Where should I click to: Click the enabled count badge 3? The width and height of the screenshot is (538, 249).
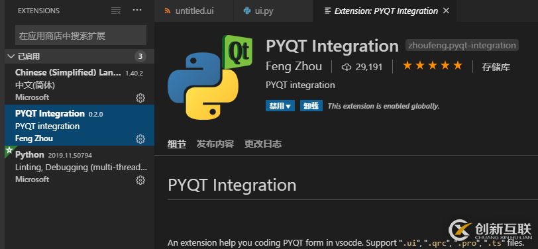tap(140, 56)
